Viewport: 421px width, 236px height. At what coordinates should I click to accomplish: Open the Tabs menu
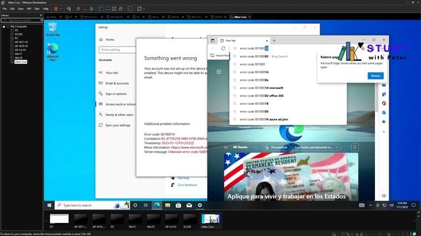37,9
